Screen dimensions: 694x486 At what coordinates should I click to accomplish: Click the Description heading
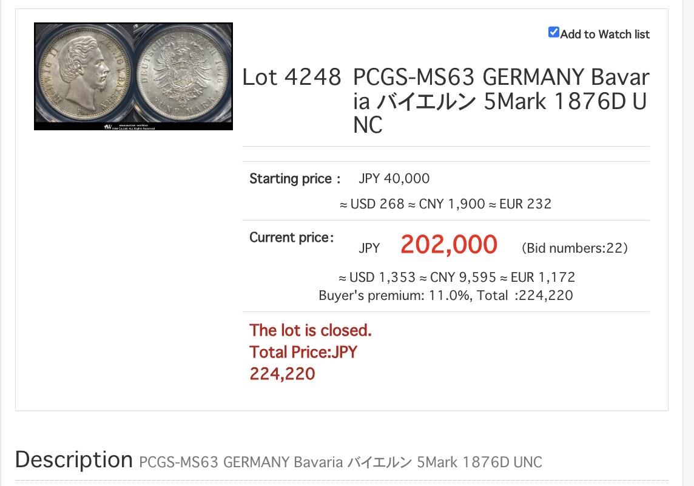click(x=73, y=460)
